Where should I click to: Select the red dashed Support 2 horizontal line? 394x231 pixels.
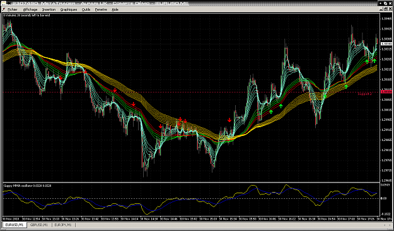click(x=191, y=93)
